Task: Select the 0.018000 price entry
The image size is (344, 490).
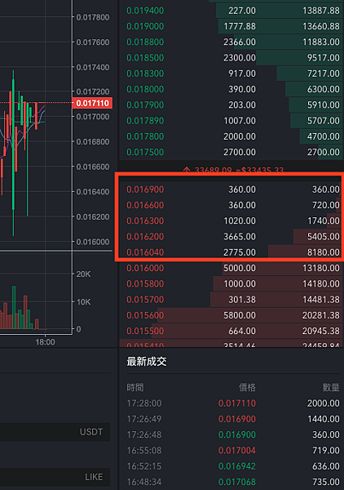Action: point(145,89)
